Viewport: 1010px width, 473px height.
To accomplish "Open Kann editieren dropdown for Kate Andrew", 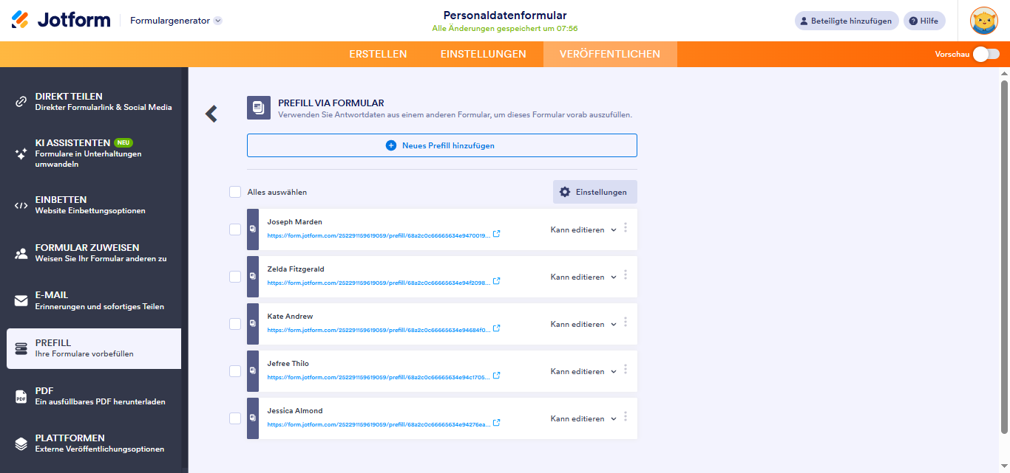I will 583,325.
